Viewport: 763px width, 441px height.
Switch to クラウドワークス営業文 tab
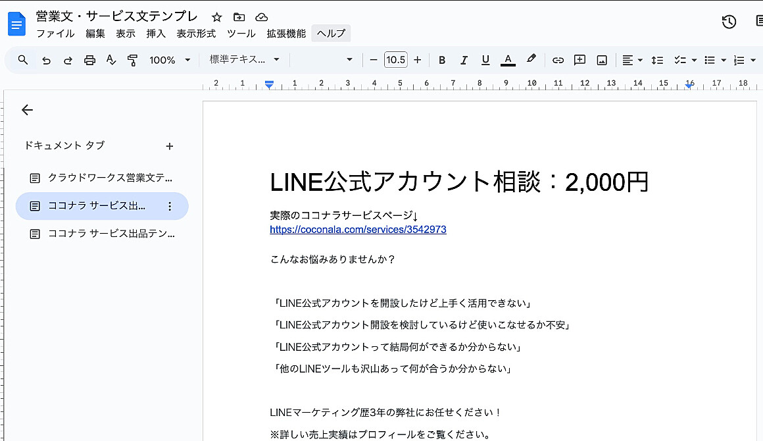[102, 178]
